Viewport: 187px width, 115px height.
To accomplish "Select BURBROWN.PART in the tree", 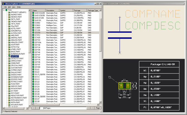I will tap(18, 54).
